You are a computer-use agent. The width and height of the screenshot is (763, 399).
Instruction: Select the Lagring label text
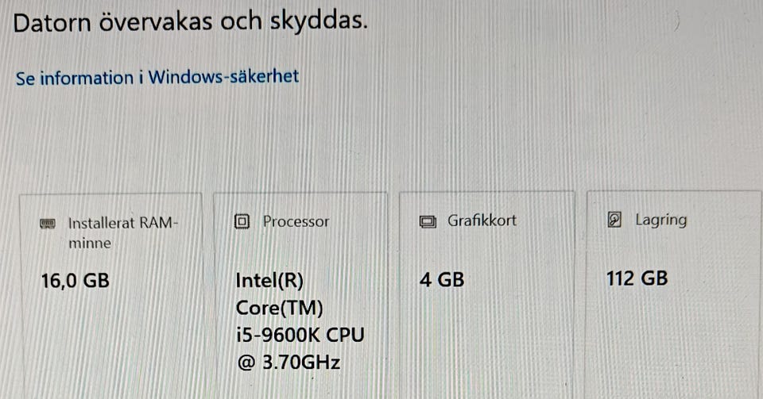point(660,220)
